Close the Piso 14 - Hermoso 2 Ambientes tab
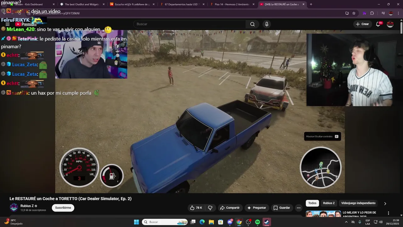Viewport: 403px width, 227px height. pyautogui.click(x=253, y=4)
